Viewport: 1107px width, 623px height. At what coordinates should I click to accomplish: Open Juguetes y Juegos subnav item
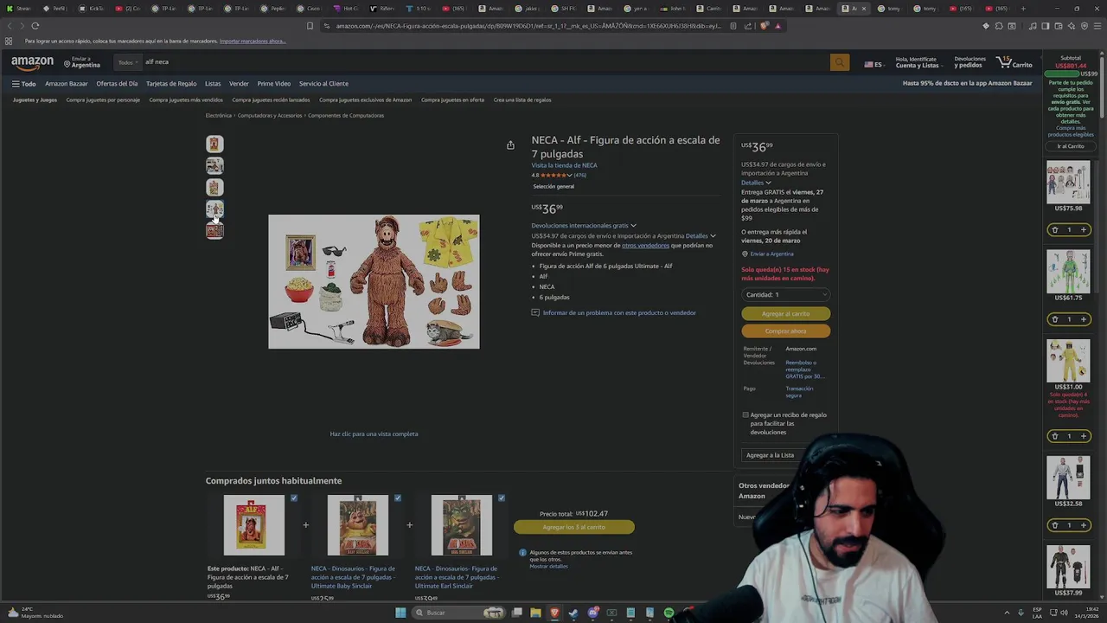coord(35,100)
